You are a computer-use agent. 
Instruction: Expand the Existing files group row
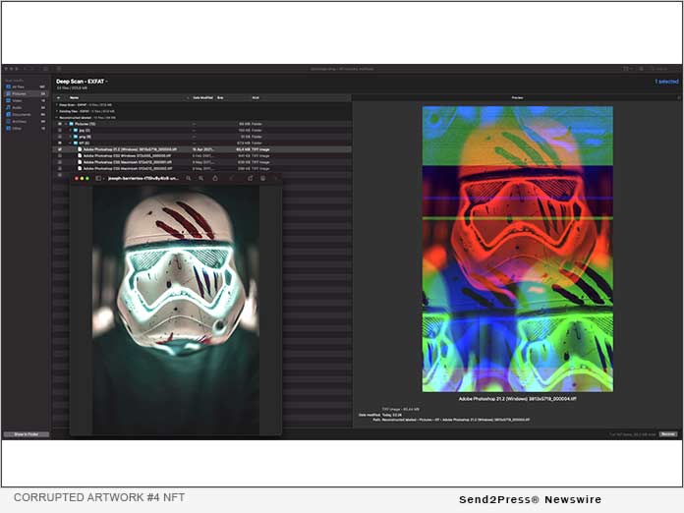click(56, 111)
